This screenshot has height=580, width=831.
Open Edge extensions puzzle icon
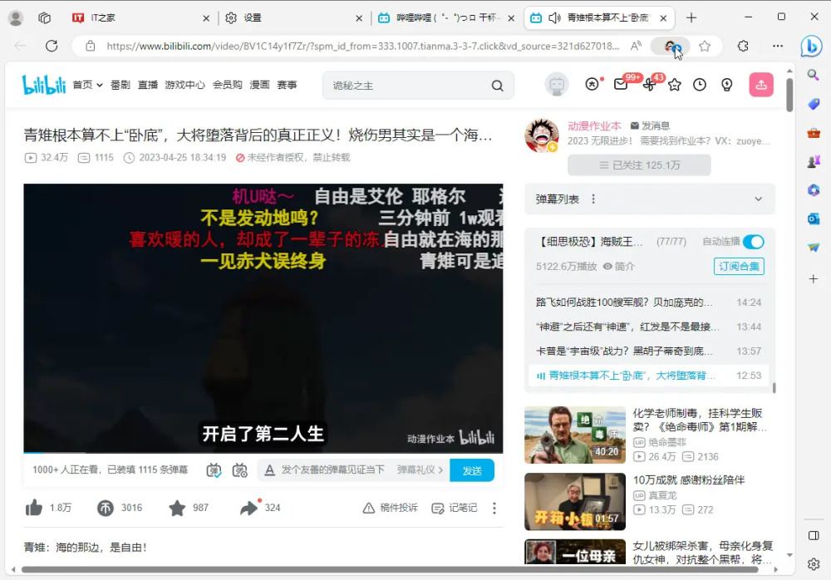tap(743, 47)
